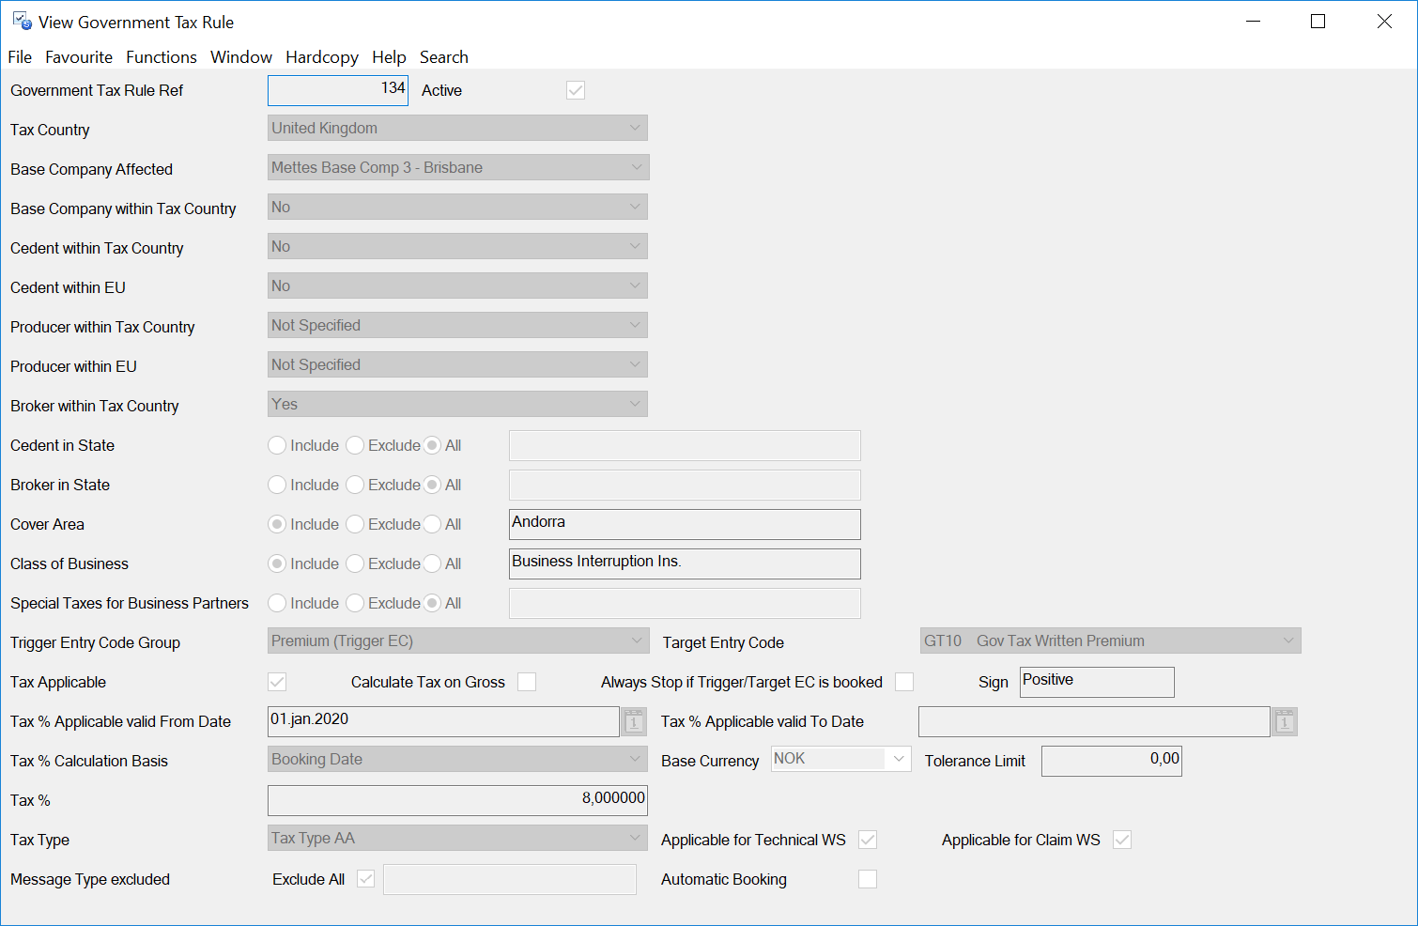
Task: Choose All option for Class of Business
Action: (x=432, y=563)
